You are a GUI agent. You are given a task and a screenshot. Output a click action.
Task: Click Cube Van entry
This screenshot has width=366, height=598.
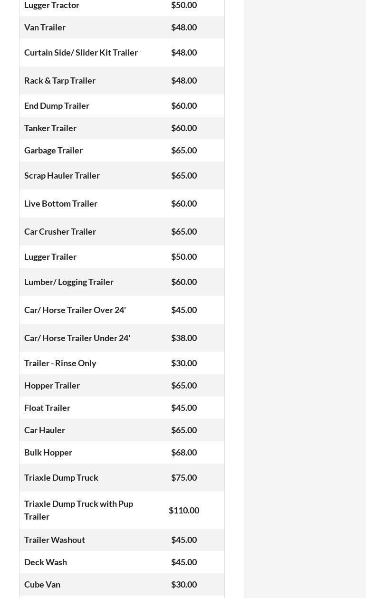pyautogui.click(x=42, y=585)
